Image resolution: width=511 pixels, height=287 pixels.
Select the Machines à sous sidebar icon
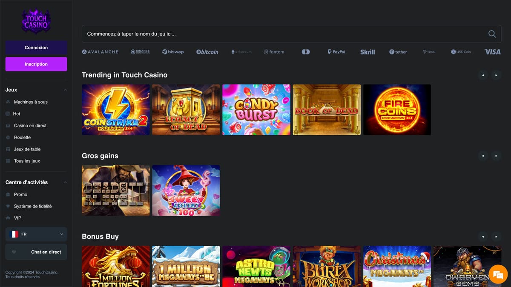(9, 102)
